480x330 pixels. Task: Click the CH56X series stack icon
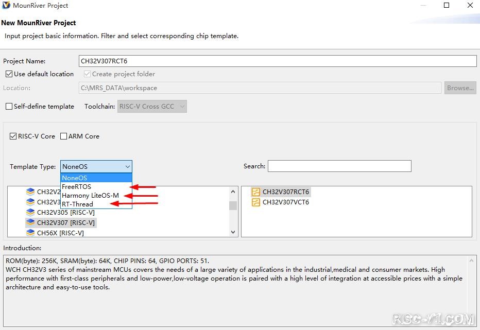pyautogui.click(x=30, y=233)
